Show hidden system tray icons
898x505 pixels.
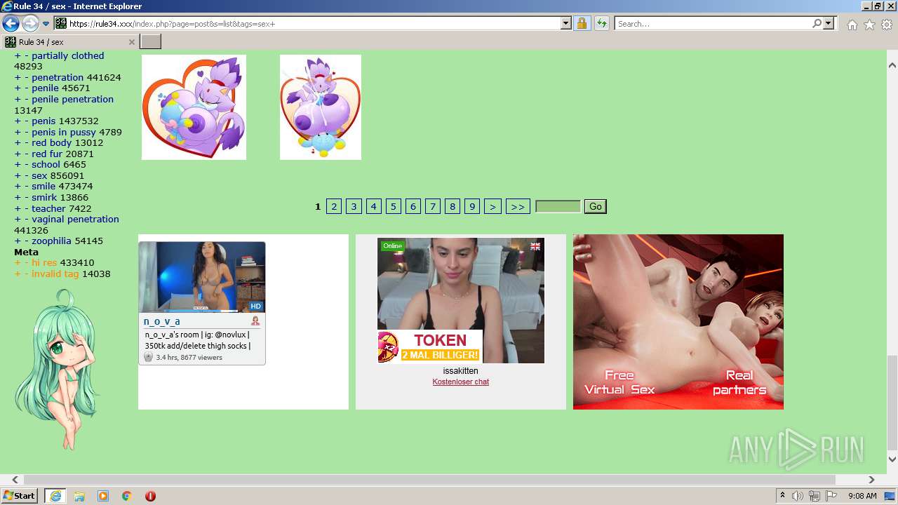click(x=782, y=496)
